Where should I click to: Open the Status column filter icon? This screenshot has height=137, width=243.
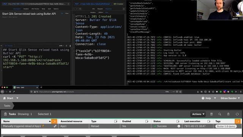(x=178, y=121)
